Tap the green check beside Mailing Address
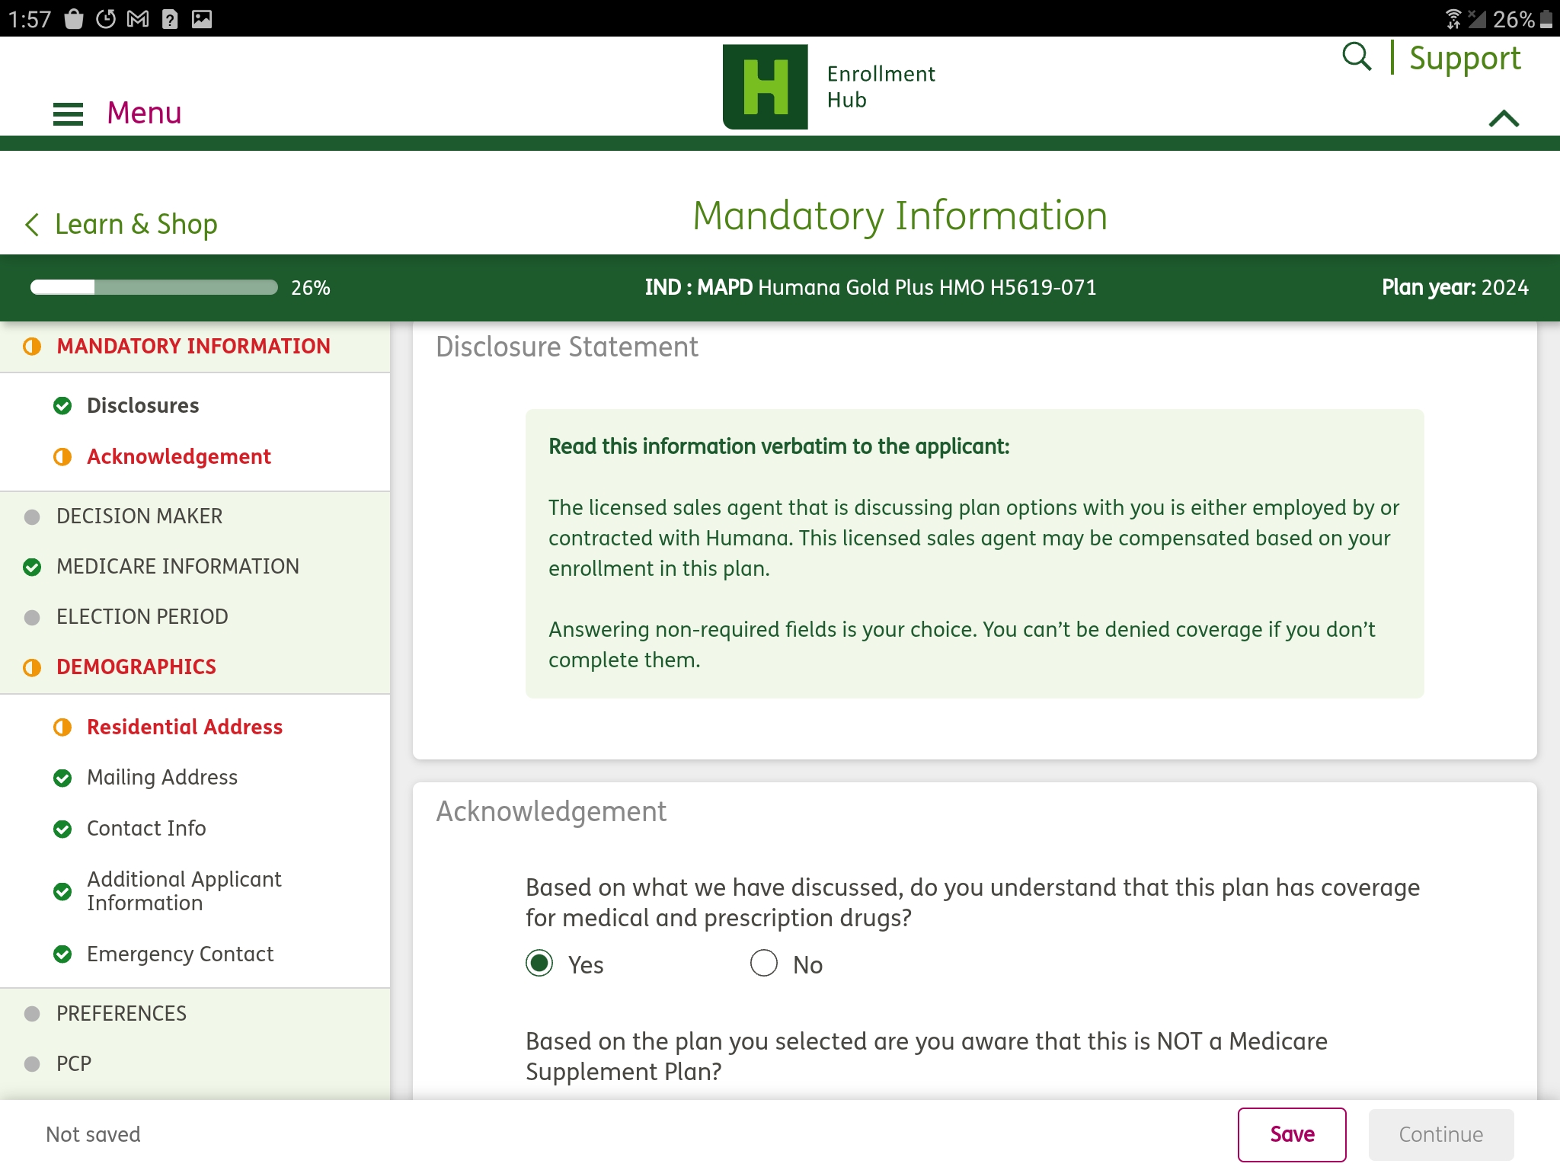This screenshot has width=1560, height=1170. click(62, 778)
